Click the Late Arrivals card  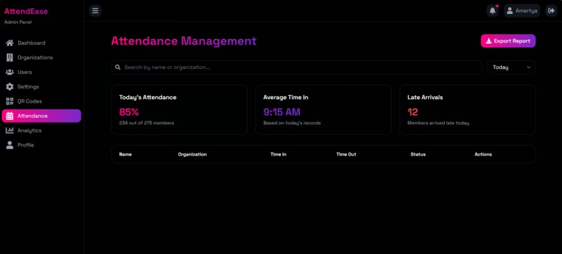(467, 110)
